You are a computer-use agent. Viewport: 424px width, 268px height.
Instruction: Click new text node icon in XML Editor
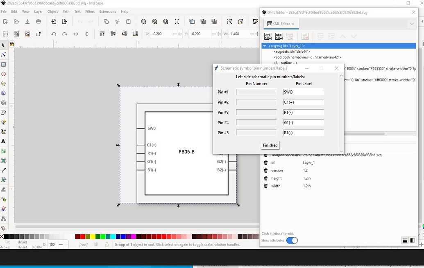(279, 36)
